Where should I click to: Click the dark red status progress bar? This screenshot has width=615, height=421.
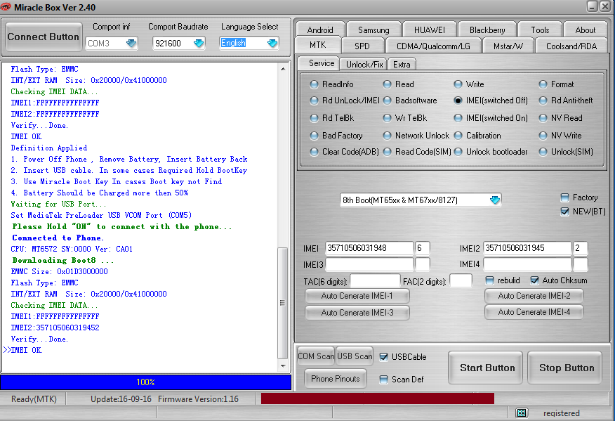click(x=377, y=399)
